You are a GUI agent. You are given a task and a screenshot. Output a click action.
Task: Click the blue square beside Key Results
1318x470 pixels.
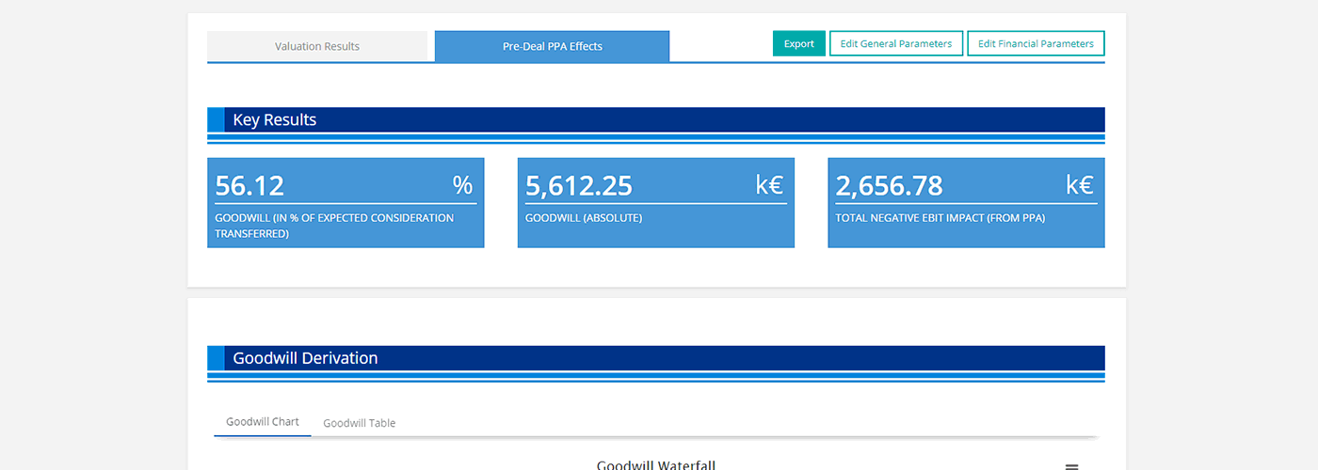[x=216, y=120]
